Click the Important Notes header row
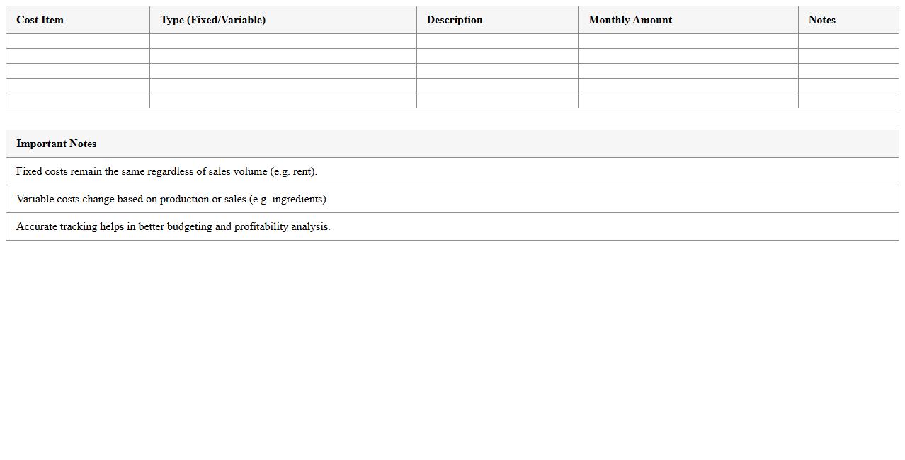Viewport: 905px width, 460px height. click(x=56, y=144)
